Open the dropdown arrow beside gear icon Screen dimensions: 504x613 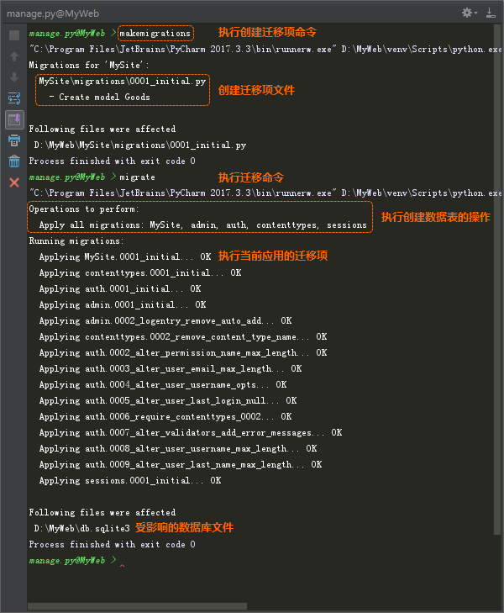(x=476, y=13)
